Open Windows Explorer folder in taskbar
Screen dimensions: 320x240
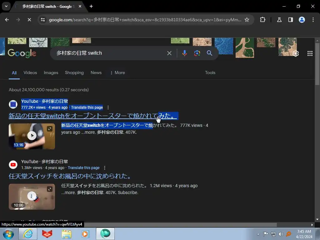coord(67,234)
